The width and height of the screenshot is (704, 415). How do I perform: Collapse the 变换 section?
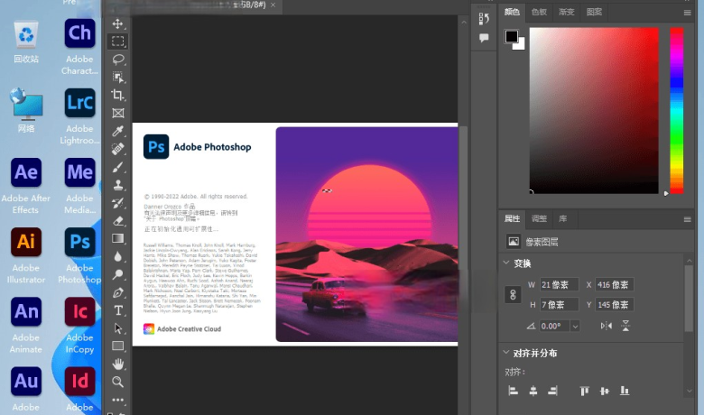click(506, 263)
